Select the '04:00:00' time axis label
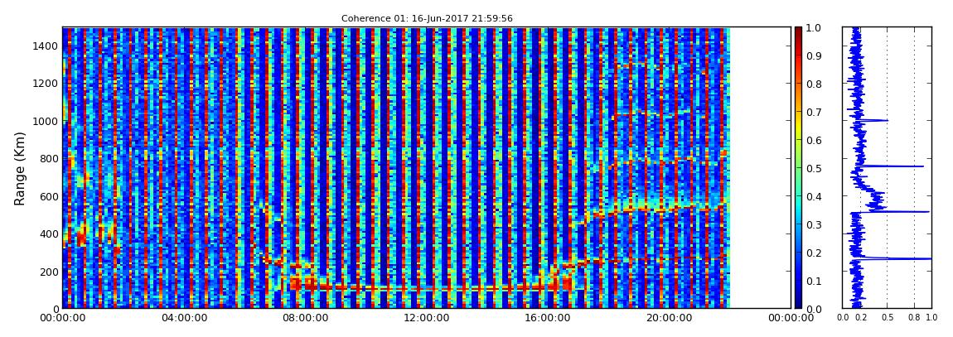This screenshot has height=337, width=953. click(183, 318)
